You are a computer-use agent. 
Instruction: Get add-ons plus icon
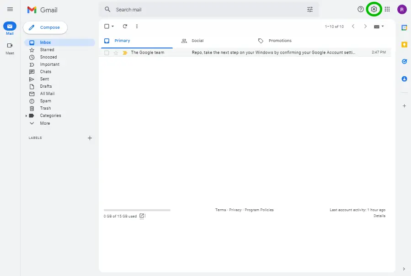pos(404,106)
